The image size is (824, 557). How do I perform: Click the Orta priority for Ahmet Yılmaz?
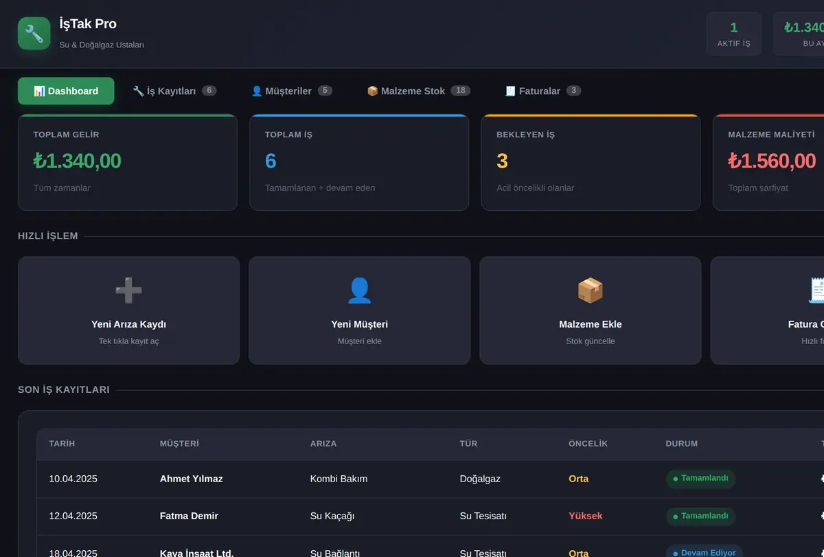click(x=579, y=479)
